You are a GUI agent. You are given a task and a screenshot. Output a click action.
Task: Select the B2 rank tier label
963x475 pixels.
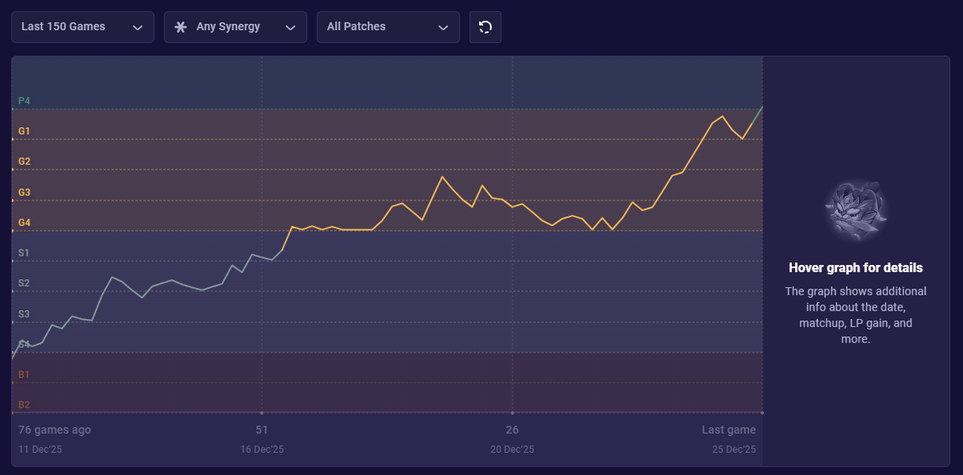[x=24, y=405]
